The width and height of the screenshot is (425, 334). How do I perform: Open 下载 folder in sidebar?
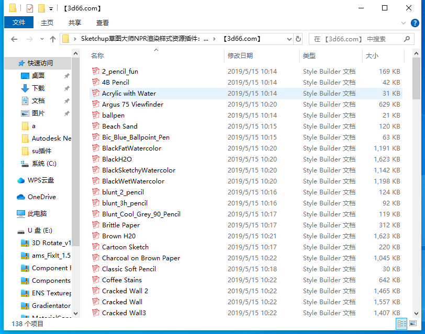[38, 88]
